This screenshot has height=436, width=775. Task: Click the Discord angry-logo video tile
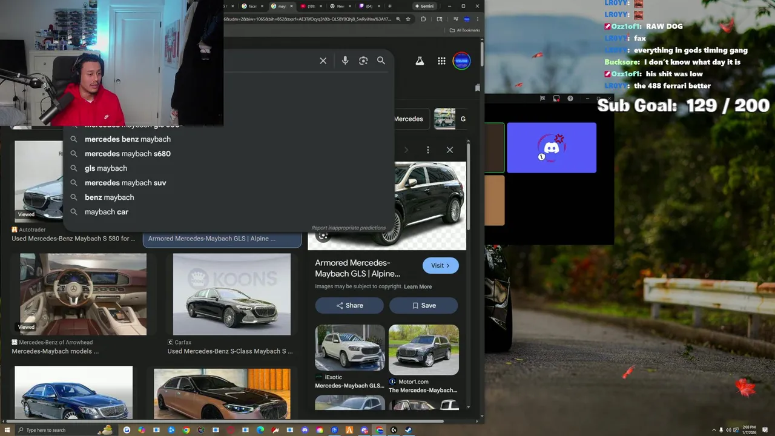(x=552, y=148)
